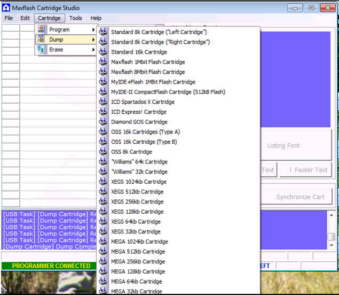This screenshot has width=339, height=295.
Task: Click the Maxflash Cartridge Studio title bar icon
Action: [x=6, y=7]
